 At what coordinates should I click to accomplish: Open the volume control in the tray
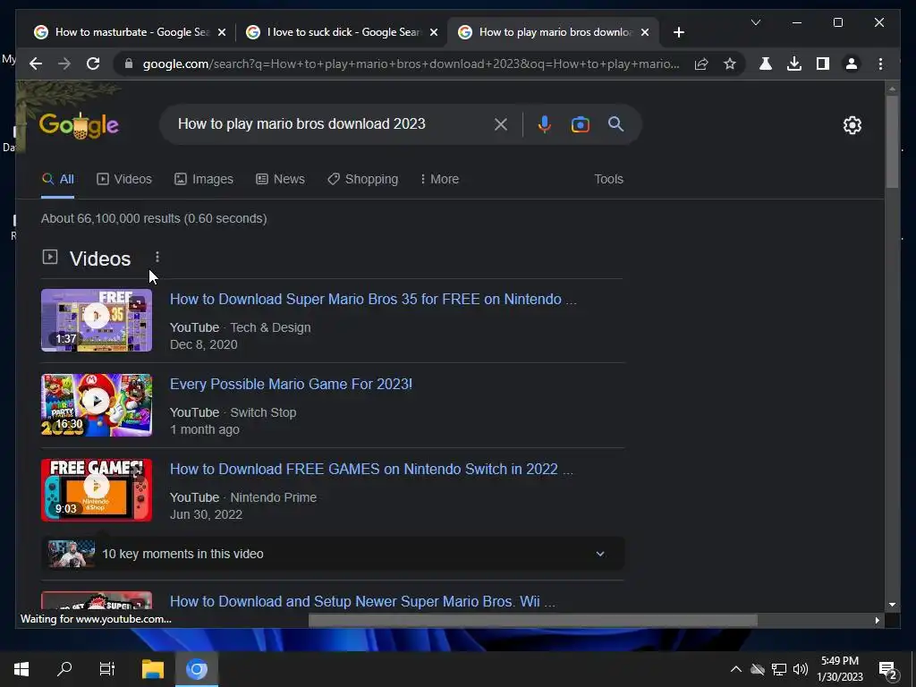pos(801,669)
